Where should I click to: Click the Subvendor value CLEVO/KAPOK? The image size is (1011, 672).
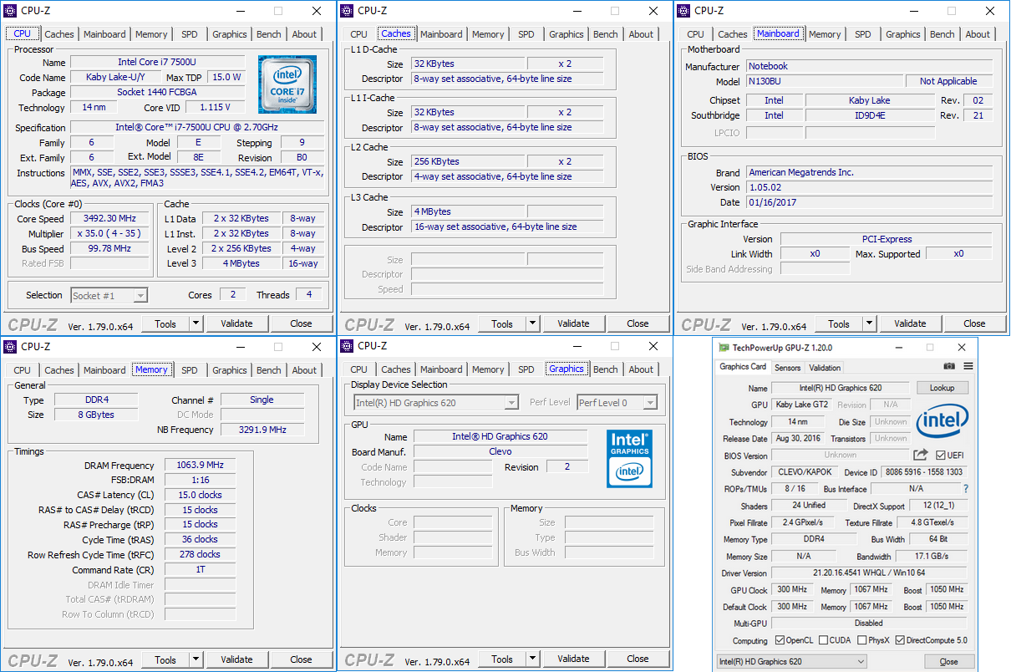click(803, 472)
